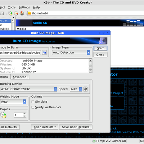Click the Start burn button
The image size is (144, 144).
click(100, 48)
